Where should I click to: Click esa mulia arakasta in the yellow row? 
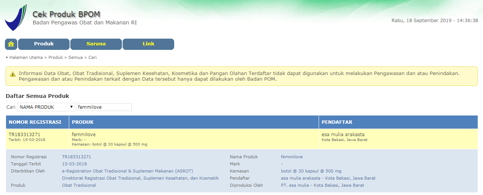[x=343, y=134]
